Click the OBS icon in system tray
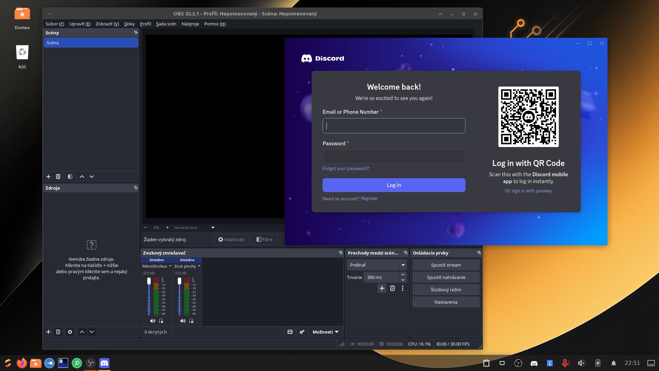The width and height of the screenshot is (659, 371). 518,363
